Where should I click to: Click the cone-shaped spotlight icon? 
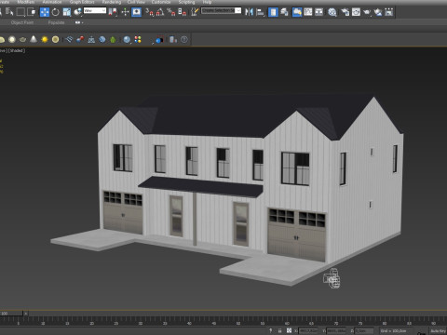pos(34,39)
